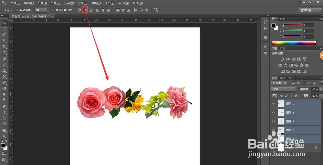The width and height of the screenshot is (323, 165).
Task: Switch to the 通道 tab
Action: [x=283, y=78]
